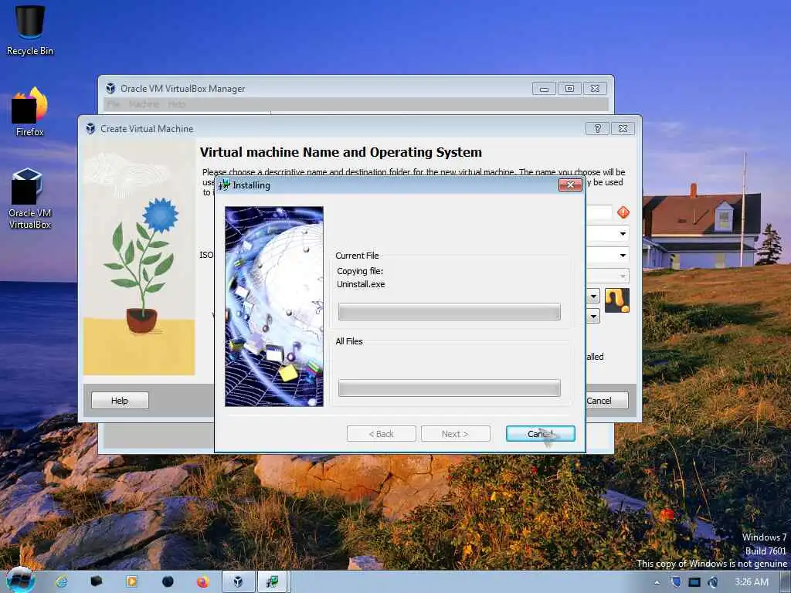791x593 pixels.
Task: Cancel the installation in Installing dialog
Action: point(540,434)
